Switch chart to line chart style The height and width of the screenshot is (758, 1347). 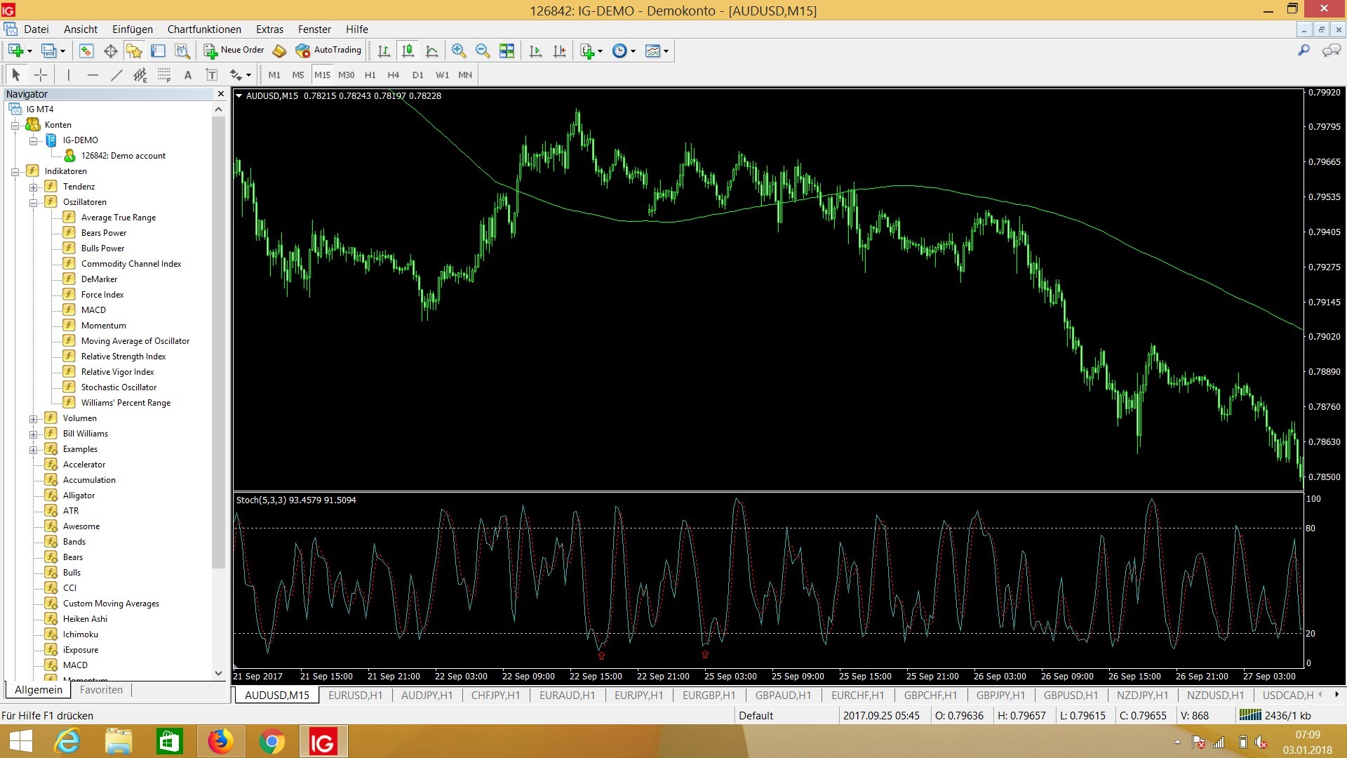tap(432, 51)
